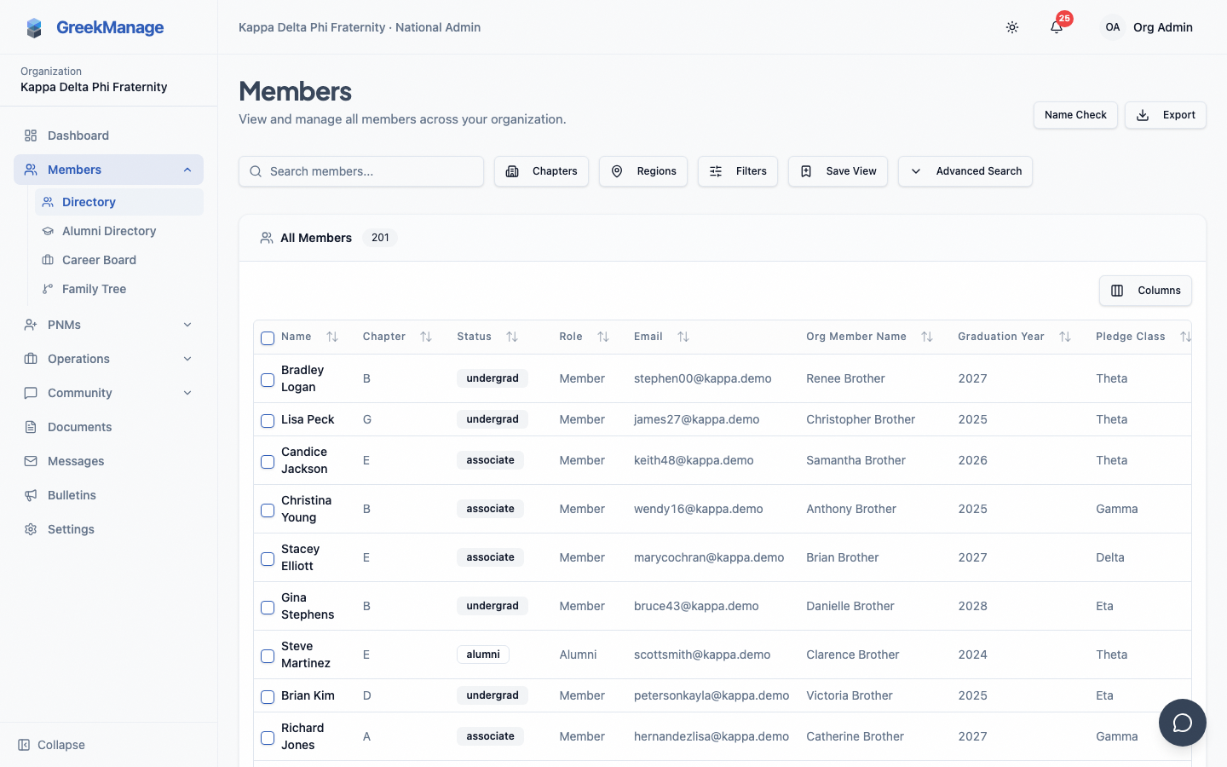This screenshot has width=1227, height=767.
Task: Toggle the light/dark theme sun icon
Action: 1012,27
